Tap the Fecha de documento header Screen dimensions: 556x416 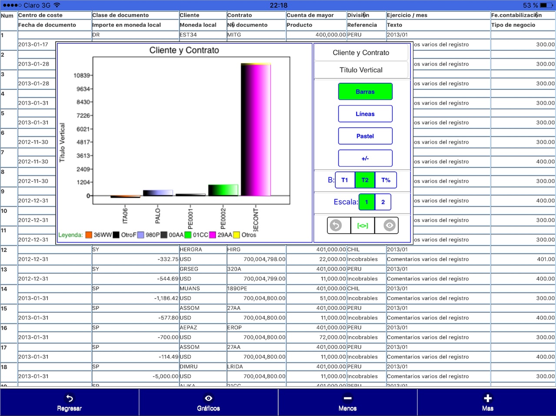[54, 25]
